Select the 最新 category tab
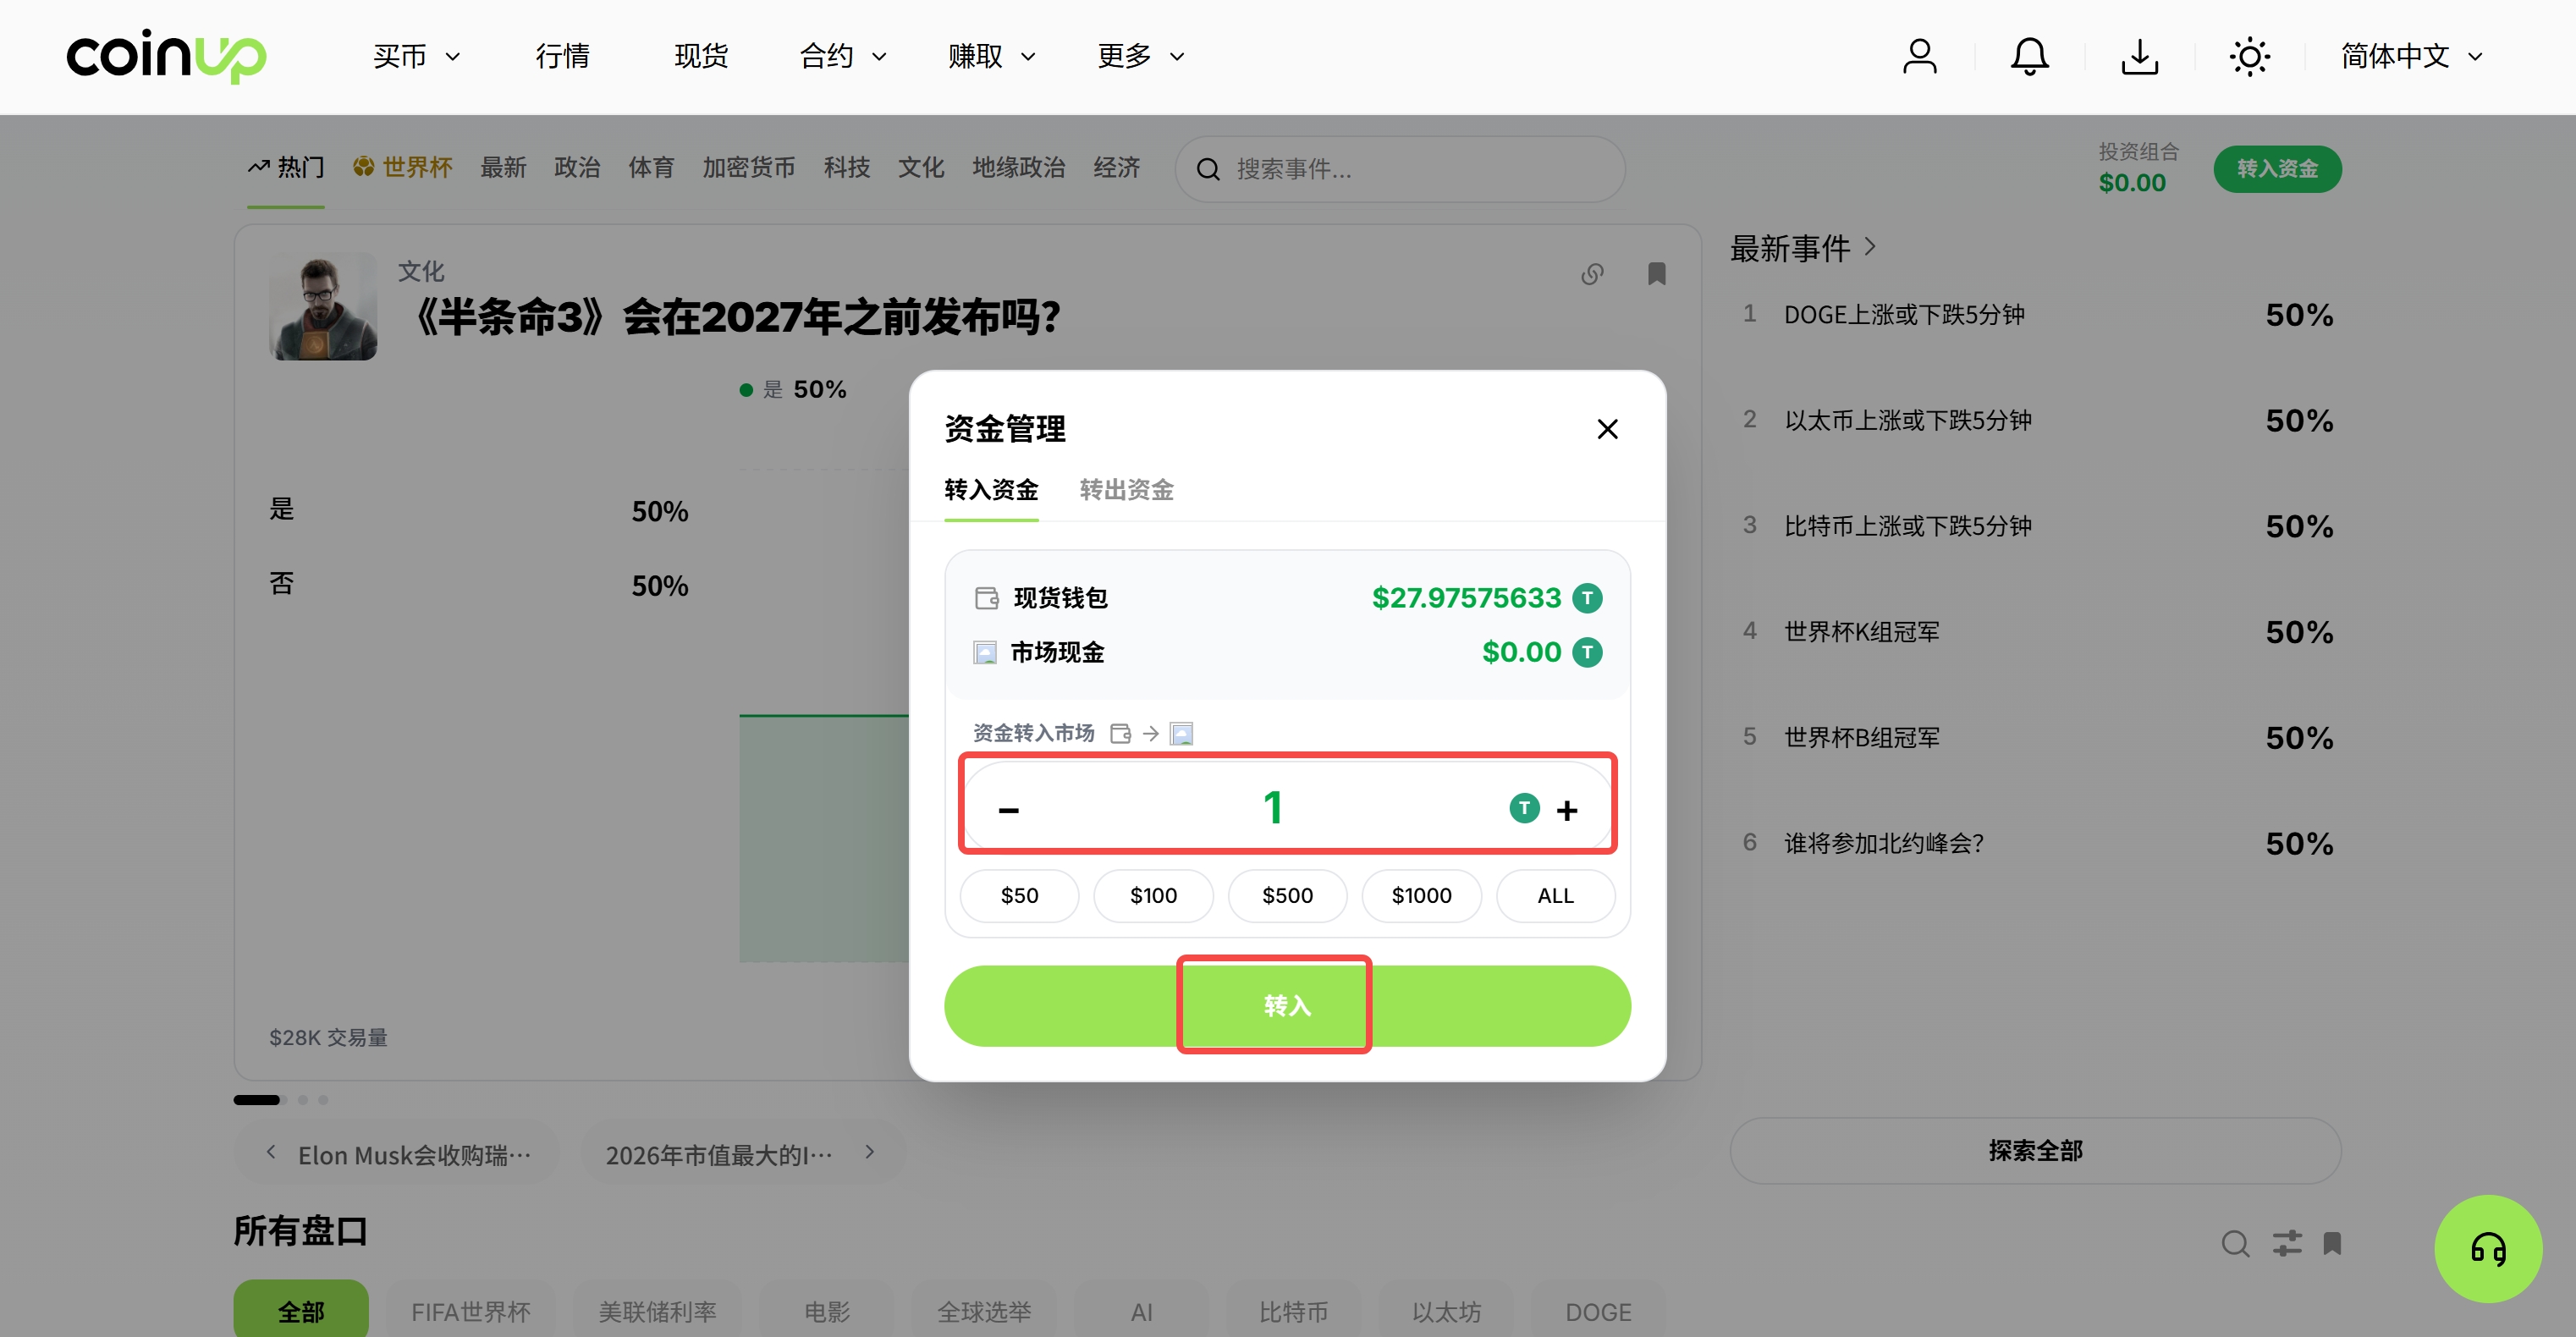 click(x=503, y=167)
